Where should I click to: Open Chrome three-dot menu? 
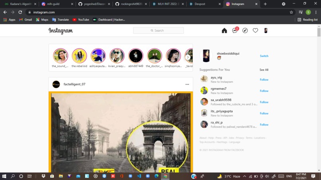pos(316,12)
